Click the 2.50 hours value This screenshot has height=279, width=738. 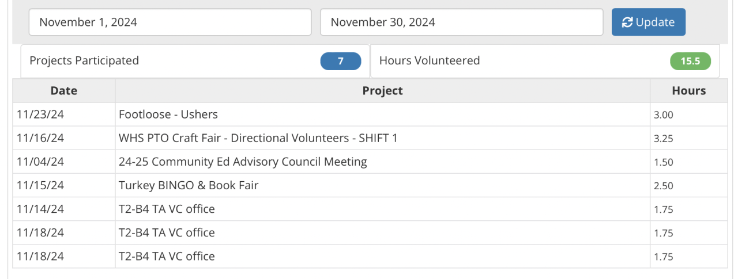[664, 186]
